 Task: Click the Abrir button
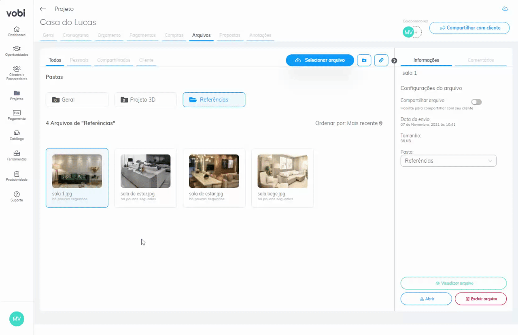click(426, 299)
